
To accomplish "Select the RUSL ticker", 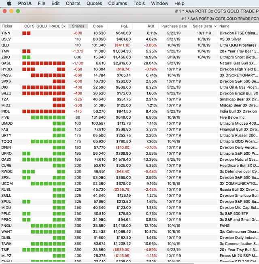I will click(6, 189).
